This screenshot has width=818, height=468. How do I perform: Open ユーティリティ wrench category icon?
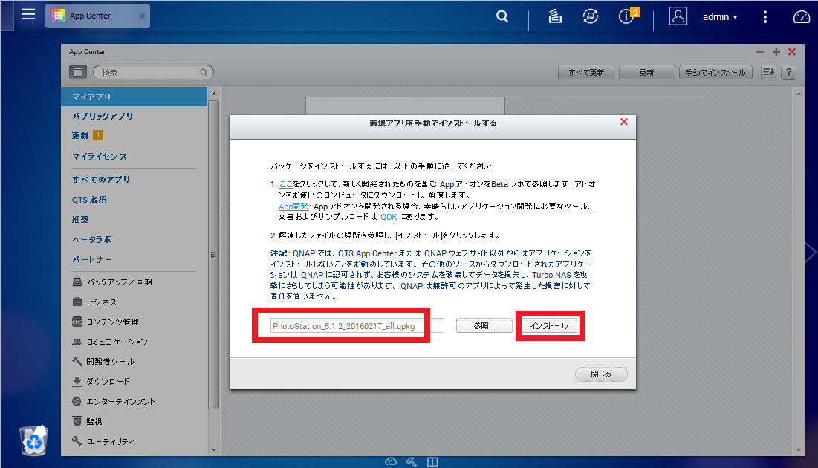coord(77,441)
